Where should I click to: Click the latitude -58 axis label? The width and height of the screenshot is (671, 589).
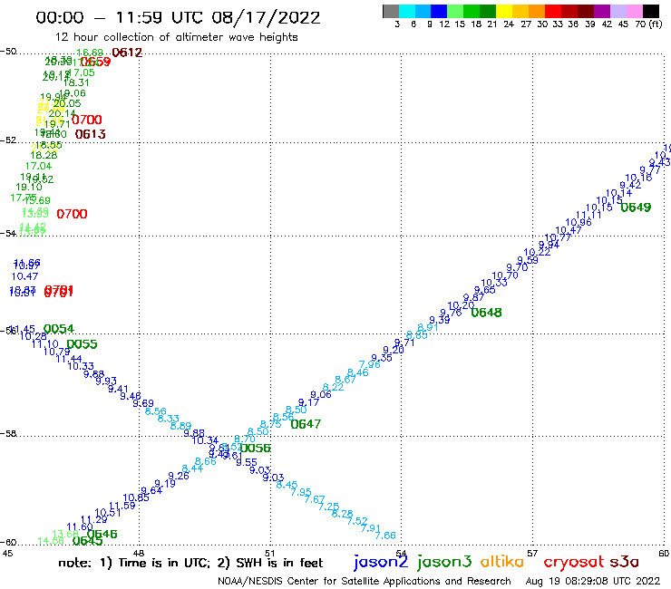8,434
